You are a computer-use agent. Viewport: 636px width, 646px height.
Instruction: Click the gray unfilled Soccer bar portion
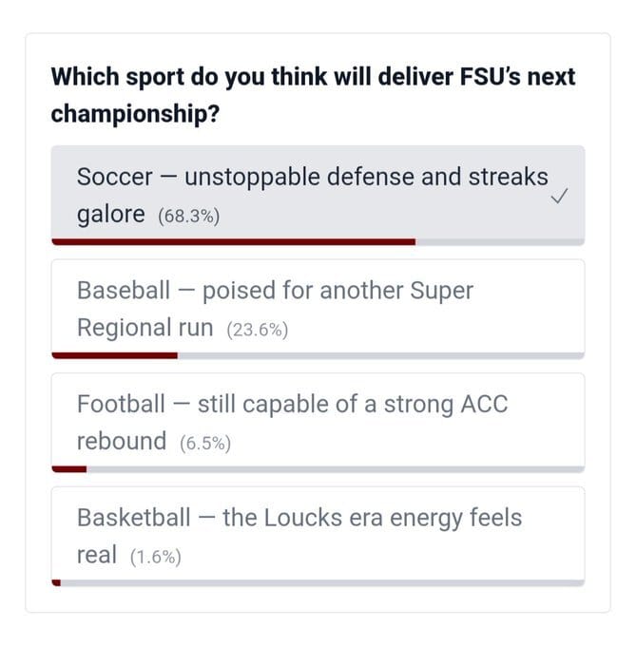click(499, 242)
